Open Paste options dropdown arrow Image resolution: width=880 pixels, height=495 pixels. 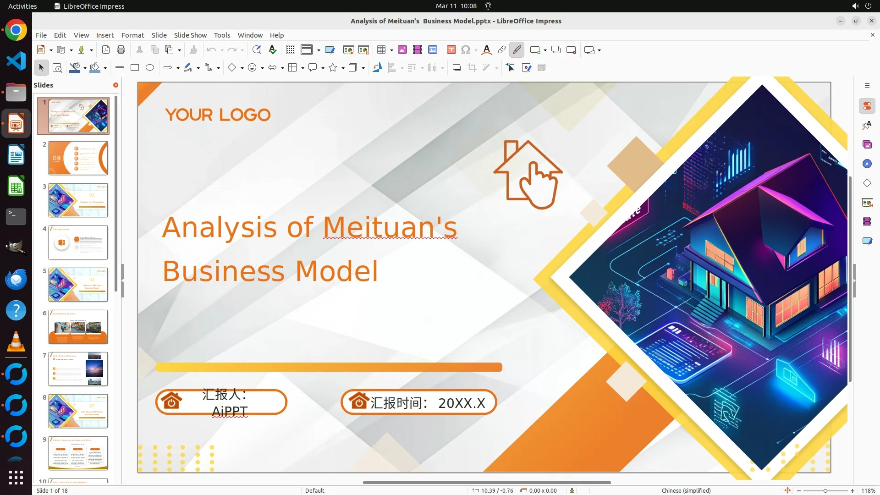179,50
